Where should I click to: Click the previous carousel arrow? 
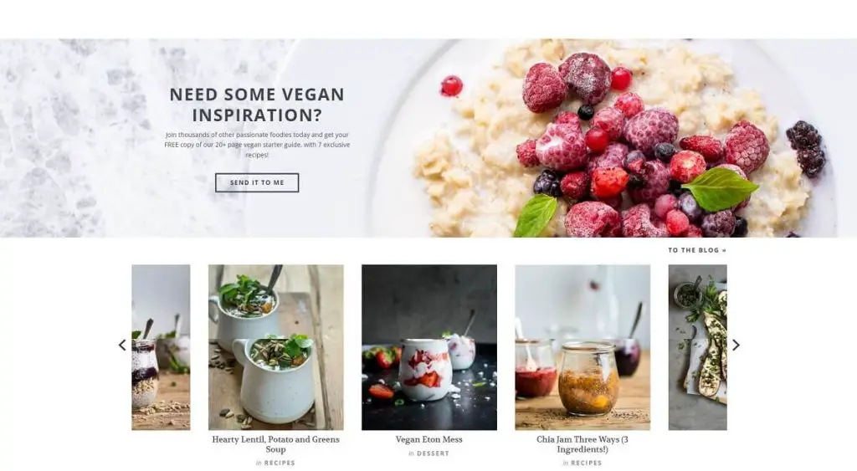(x=122, y=345)
